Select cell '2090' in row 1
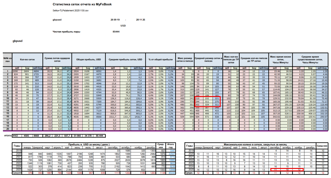Image resolution: width=331 pixels, height=178 pixels. tap(17, 71)
